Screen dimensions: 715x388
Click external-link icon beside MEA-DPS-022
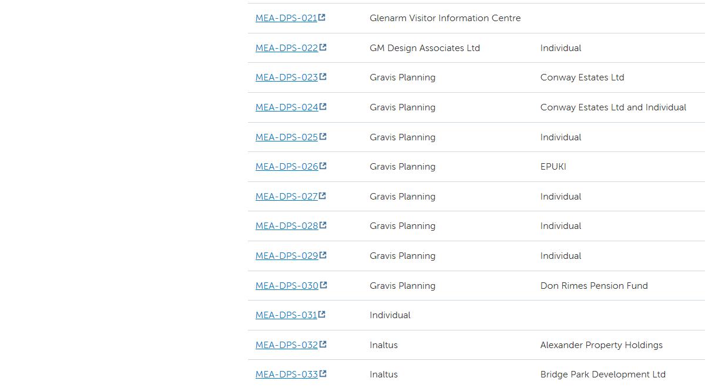pyautogui.click(x=323, y=48)
